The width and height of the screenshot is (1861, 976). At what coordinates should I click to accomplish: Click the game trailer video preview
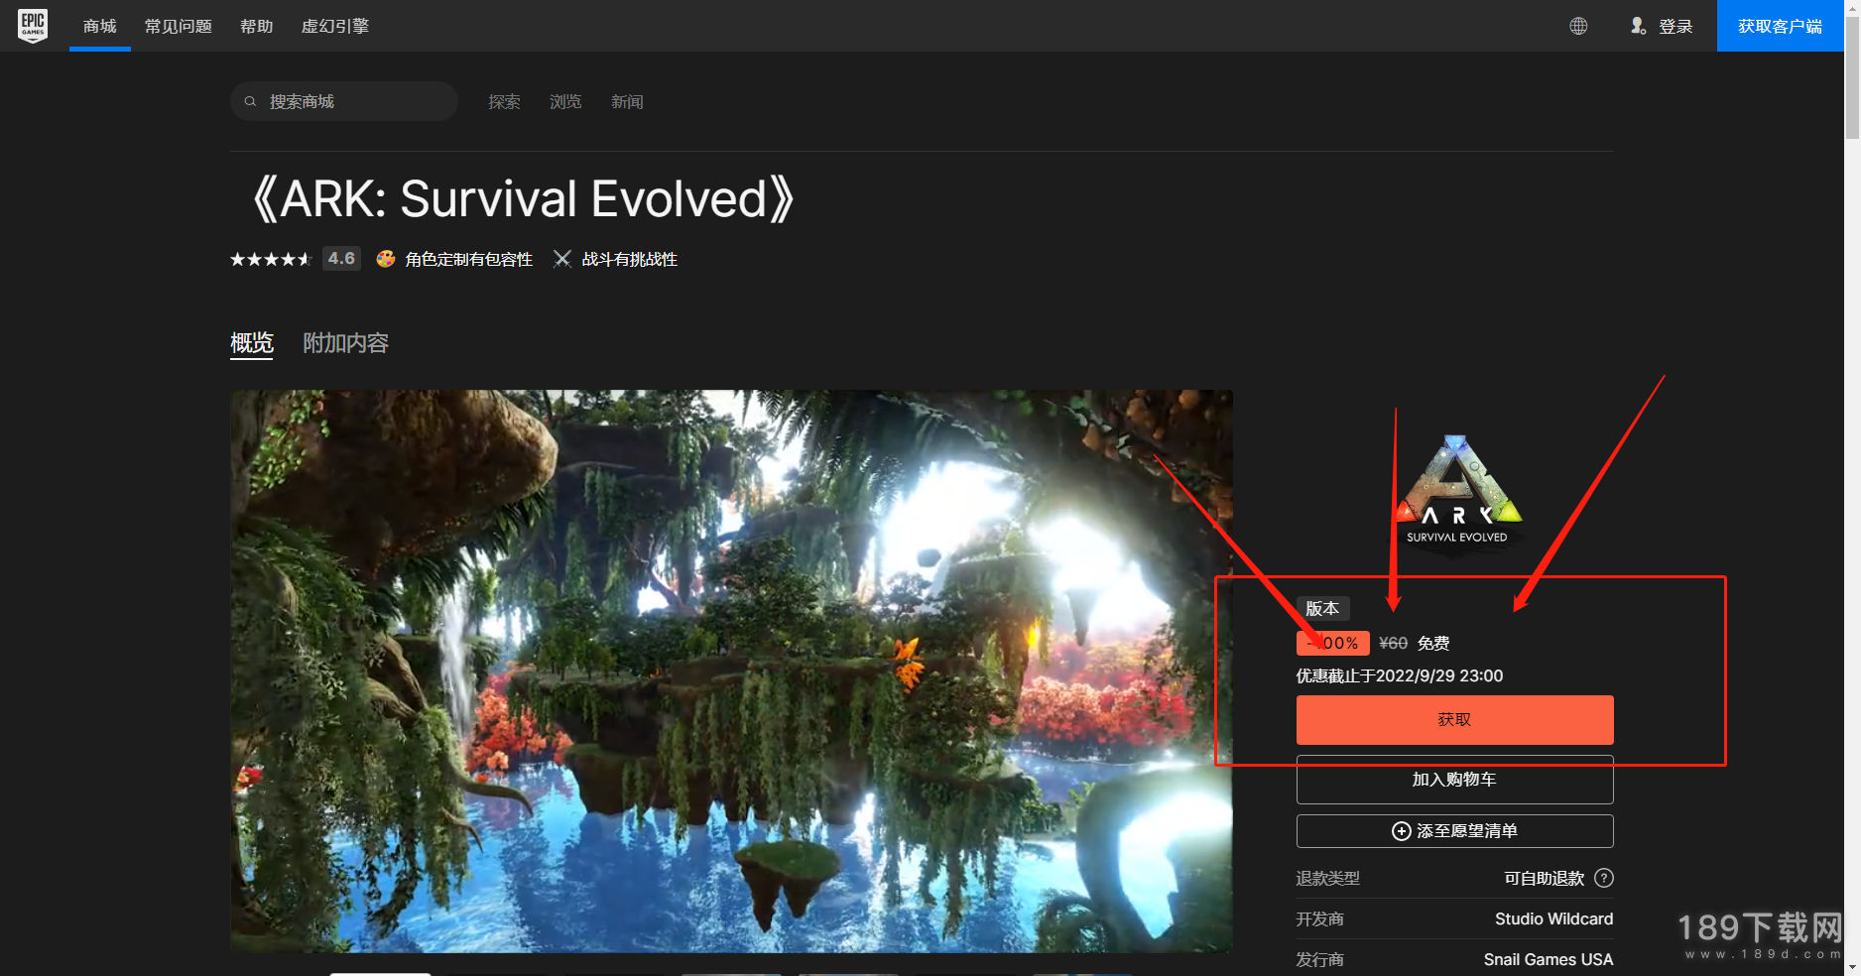[x=732, y=671]
